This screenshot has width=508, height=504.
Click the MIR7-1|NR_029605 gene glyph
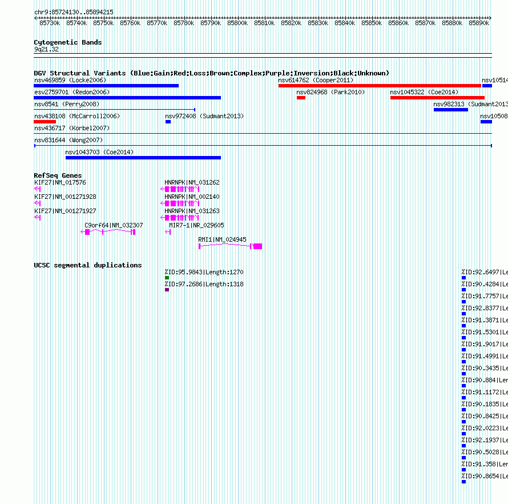(x=168, y=232)
